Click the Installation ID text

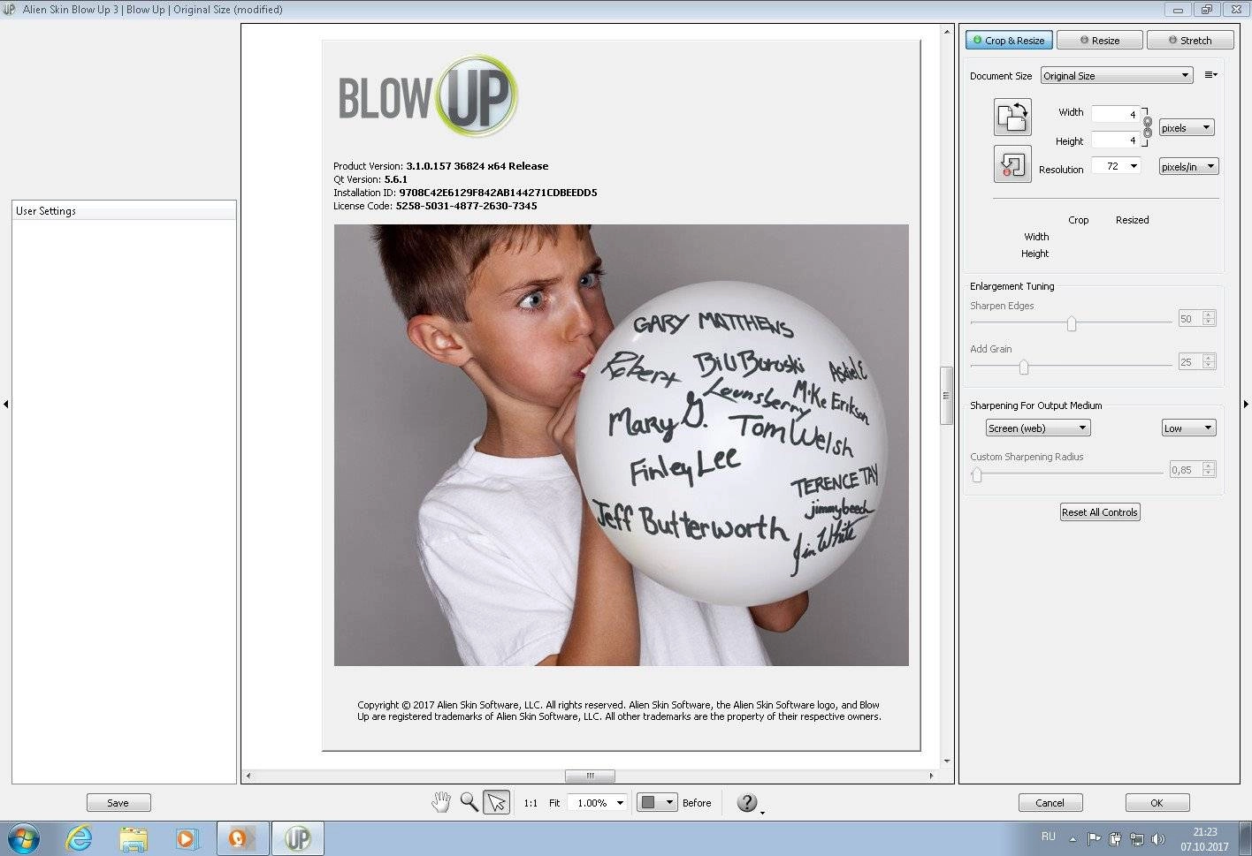click(x=465, y=192)
